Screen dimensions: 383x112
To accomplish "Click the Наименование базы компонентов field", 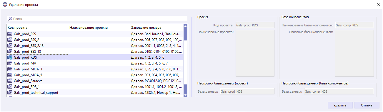I will [354, 25].
